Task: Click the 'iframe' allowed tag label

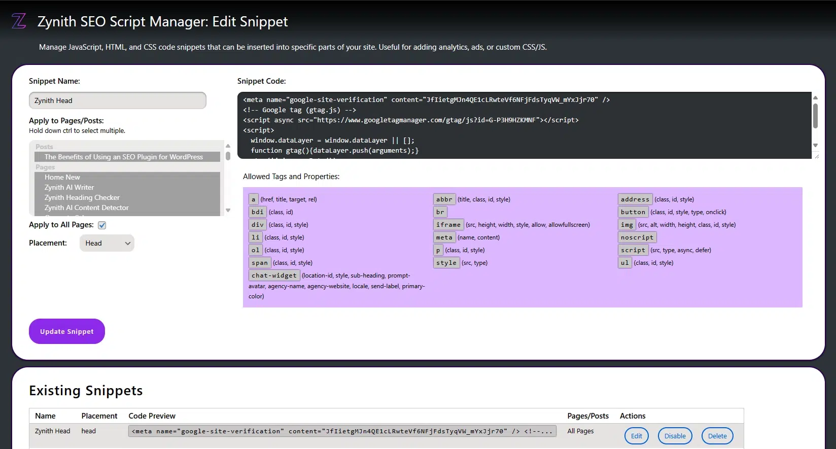Action: click(x=448, y=225)
